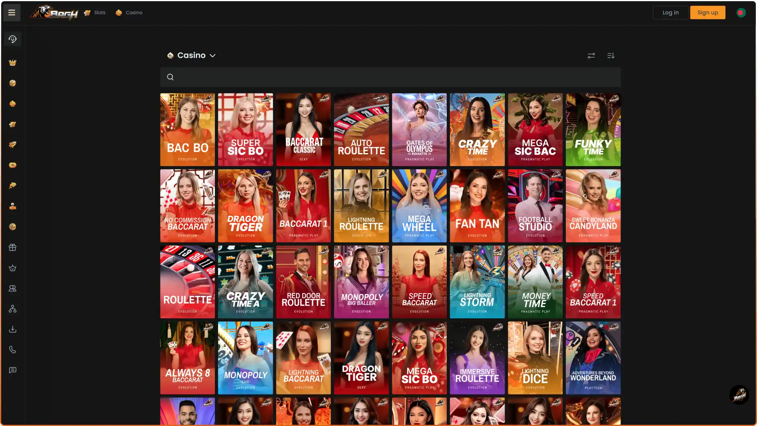Image resolution: width=757 pixels, height=426 pixels.
Task: Open the sort order icon
Action: click(x=611, y=56)
